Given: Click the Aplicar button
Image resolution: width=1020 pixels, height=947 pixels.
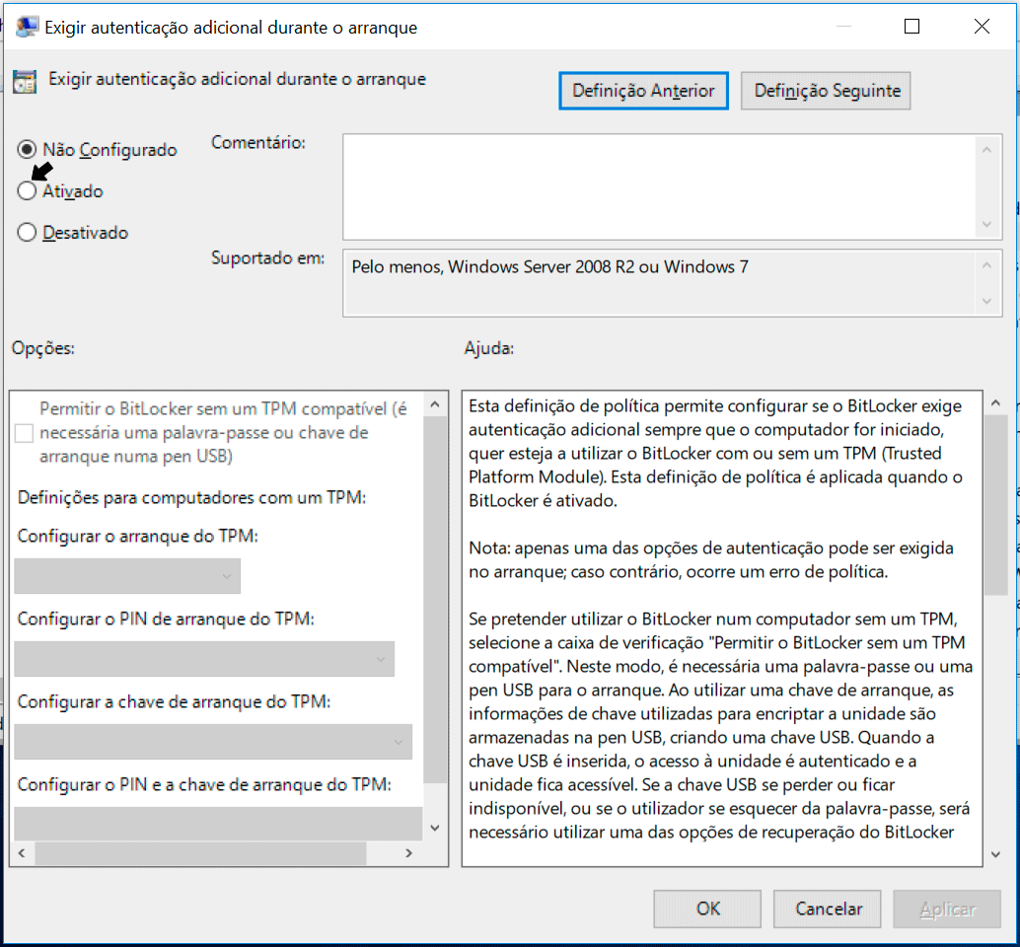Looking at the screenshot, I should click(x=947, y=909).
